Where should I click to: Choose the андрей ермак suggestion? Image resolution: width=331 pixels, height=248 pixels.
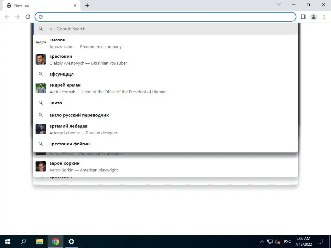[x=165, y=88]
